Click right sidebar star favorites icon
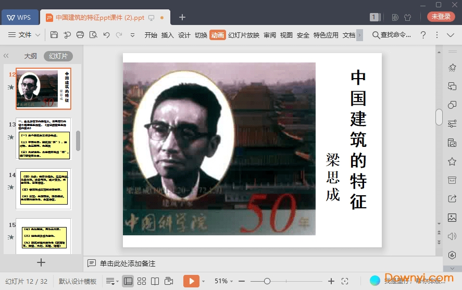 coord(452,161)
